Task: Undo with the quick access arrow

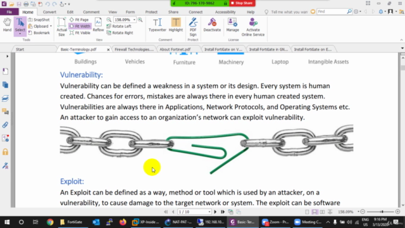Action: pos(47,4)
